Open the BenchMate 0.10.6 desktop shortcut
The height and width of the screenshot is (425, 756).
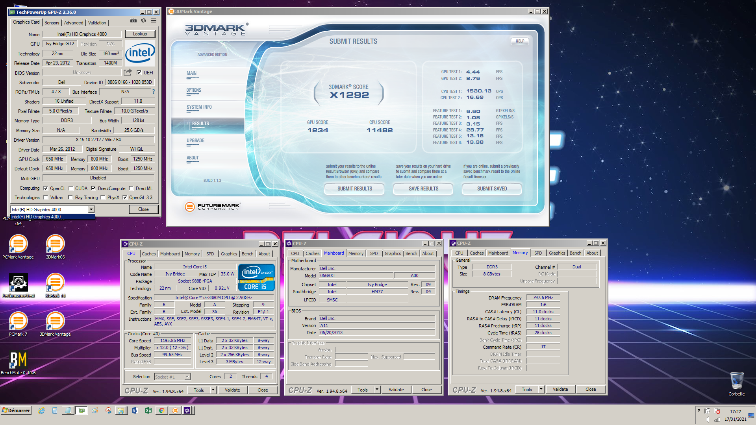(18, 362)
